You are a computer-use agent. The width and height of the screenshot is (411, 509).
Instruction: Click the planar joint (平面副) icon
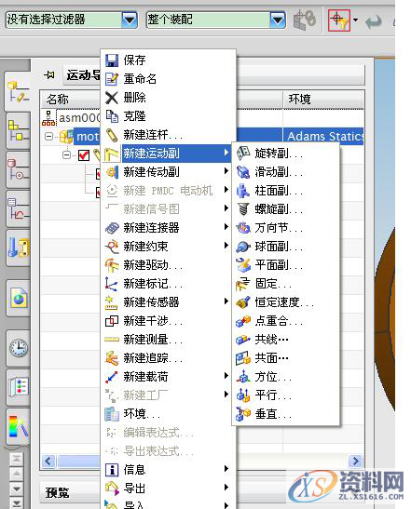(243, 265)
